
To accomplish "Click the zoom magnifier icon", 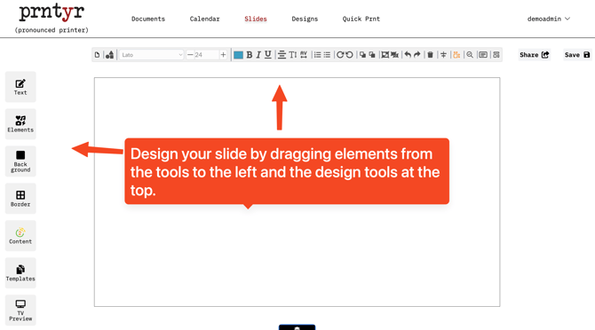I will click(x=470, y=55).
